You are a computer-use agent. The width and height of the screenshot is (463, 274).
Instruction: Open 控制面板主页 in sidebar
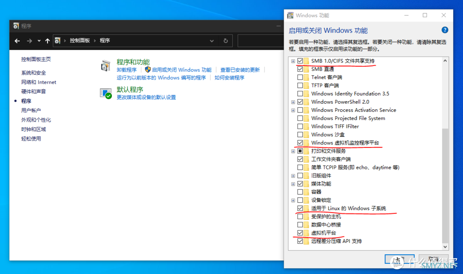(x=36, y=59)
